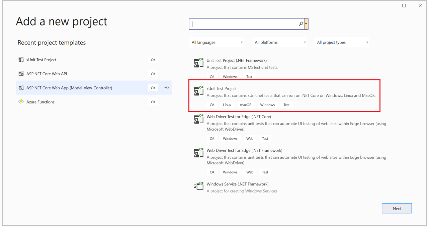The image size is (428, 227).
Task: Toggle the pin on ASP.NET Core Web App template
Action: point(167,88)
